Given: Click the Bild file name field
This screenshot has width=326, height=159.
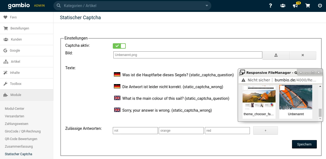Looking at the screenshot, I should pos(188,55).
